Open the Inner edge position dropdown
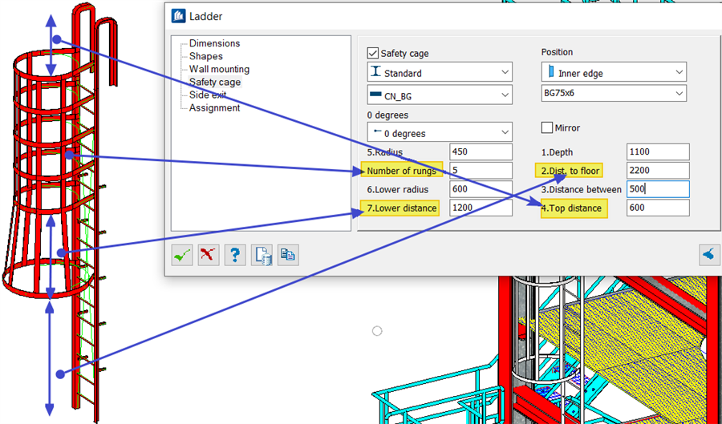Screen dimensions: 722x424 tap(614, 72)
